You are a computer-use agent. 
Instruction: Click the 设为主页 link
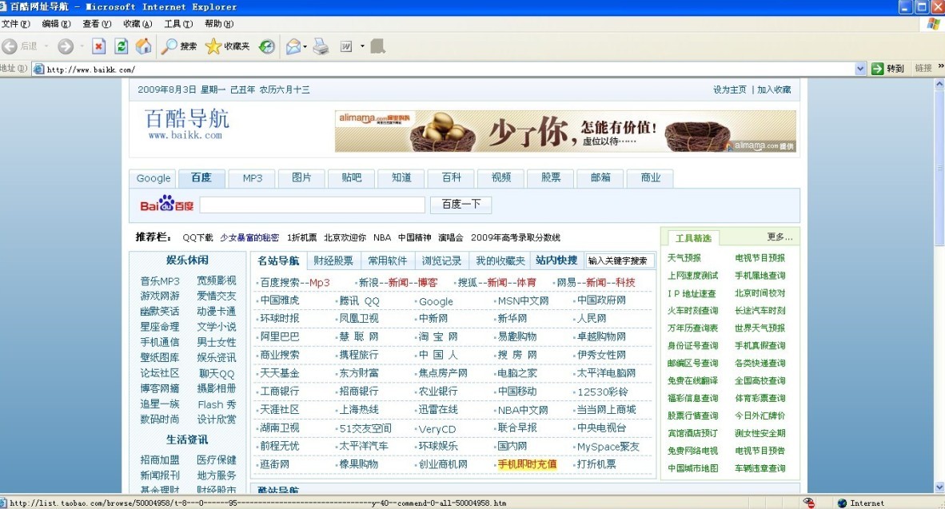point(729,89)
